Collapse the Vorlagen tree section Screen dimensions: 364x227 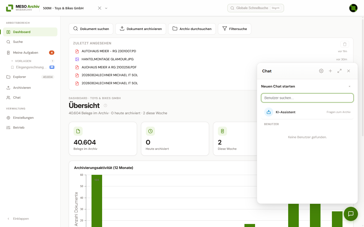click(x=12, y=61)
